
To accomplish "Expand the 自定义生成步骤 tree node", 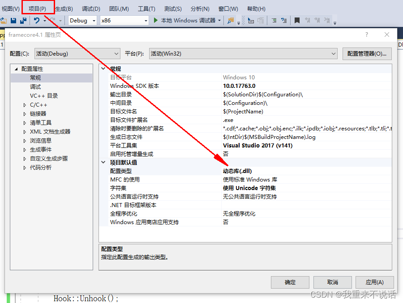I will [25, 159].
